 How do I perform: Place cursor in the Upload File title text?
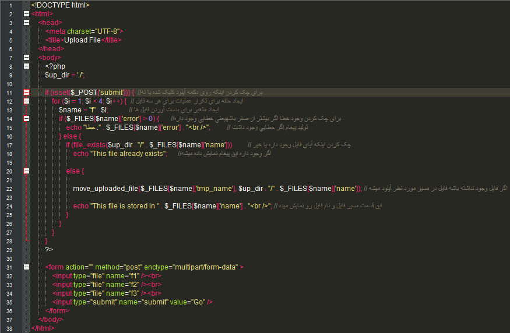coord(82,40)
